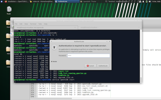Image resolution: width=161 pixels, height=100 pixels.
Task: Close the Authenticate dialog
Action: pyautogui.click(x=110, y=41)
